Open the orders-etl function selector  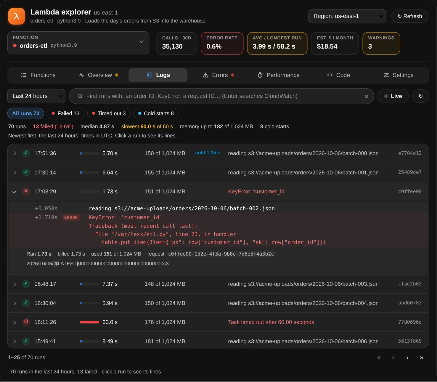coord(78,43)
